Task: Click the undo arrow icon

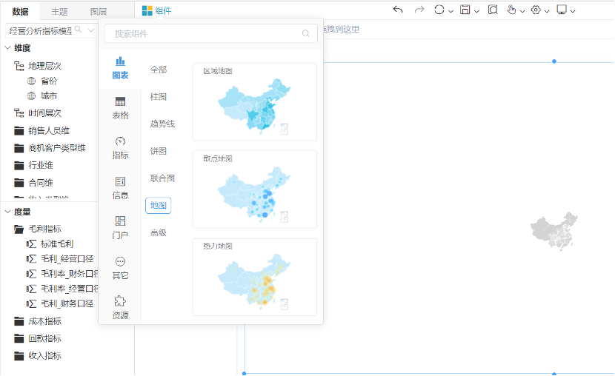Action: point(398,10)
